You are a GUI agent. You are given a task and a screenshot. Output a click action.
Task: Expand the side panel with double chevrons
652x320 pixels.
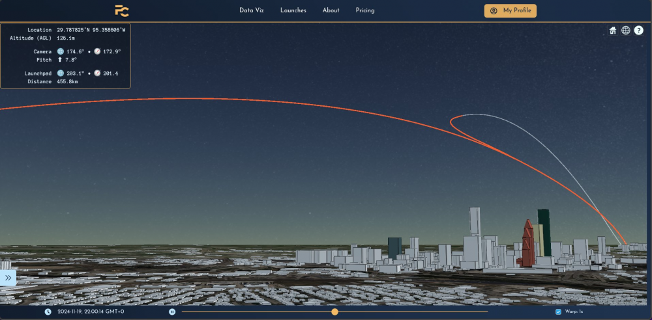point(8,278)
